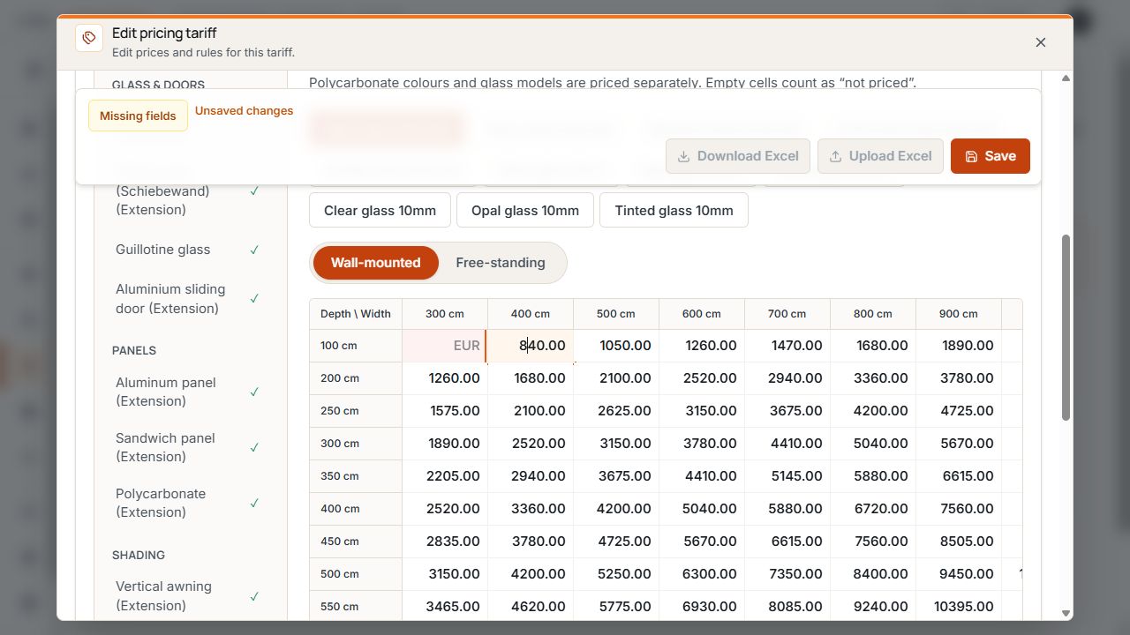Click the 4410.00 cell in 300 cm row
This screenshot has width=1130, height=635.
[787, 444]
